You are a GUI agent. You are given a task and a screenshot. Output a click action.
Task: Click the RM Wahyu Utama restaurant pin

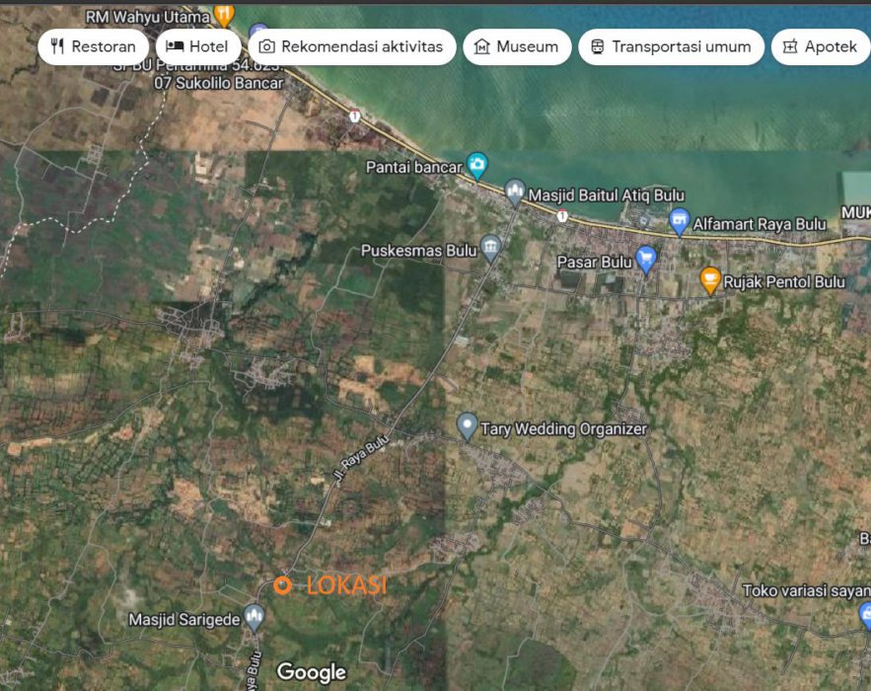tap(224, 15)
